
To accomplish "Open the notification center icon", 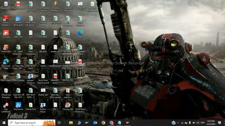I will click(x=219, y=123).
